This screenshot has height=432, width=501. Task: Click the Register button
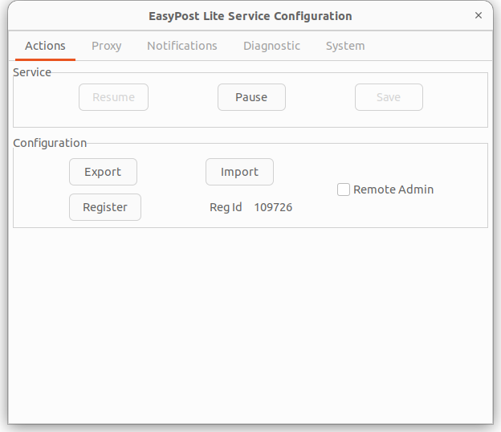pyautogui.click(x=105, y=207)
